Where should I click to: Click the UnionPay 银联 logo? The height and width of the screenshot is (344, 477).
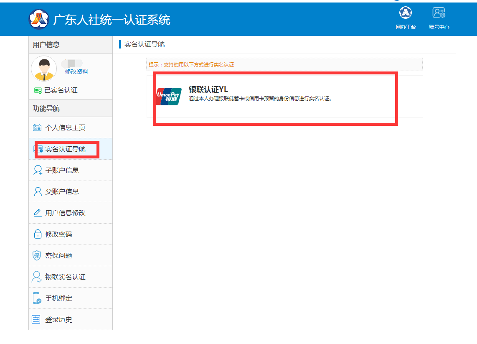pyautogui.click(x=169, y=96)
